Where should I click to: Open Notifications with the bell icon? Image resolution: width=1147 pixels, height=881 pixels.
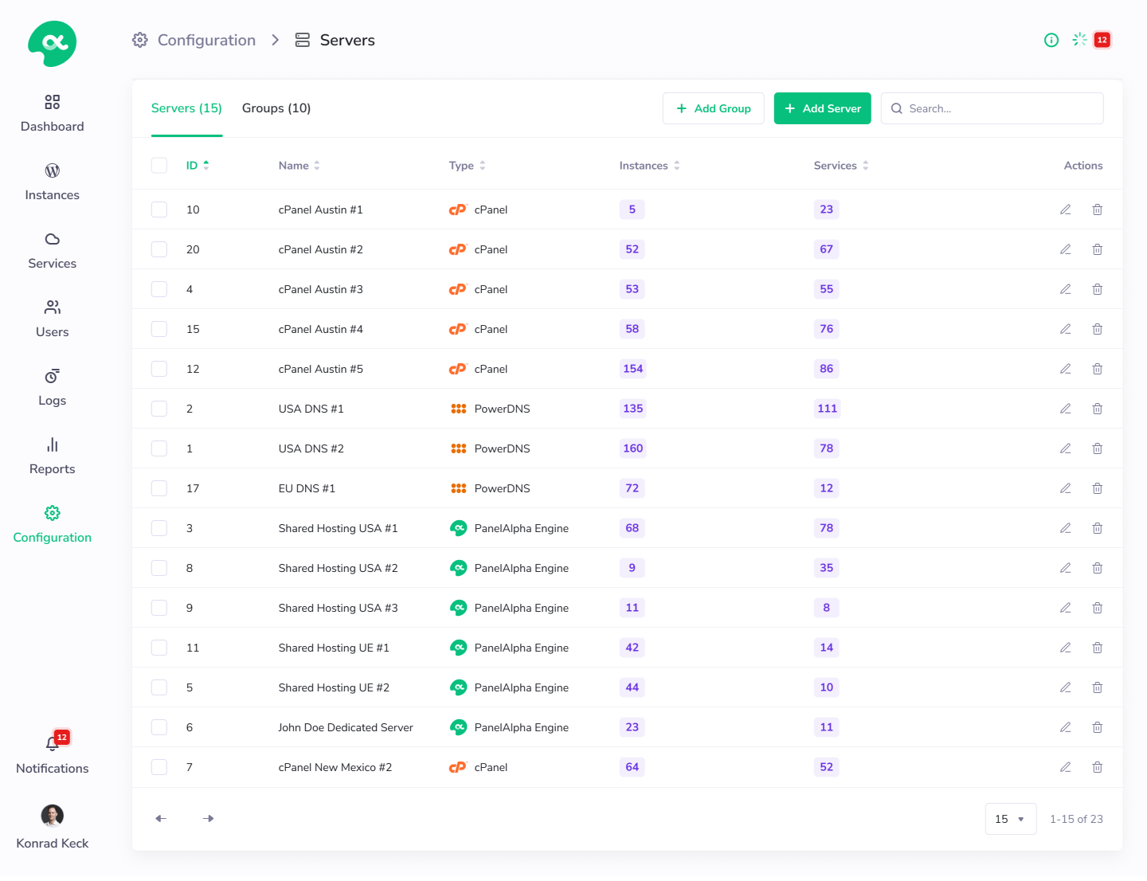tap(52, 744)
